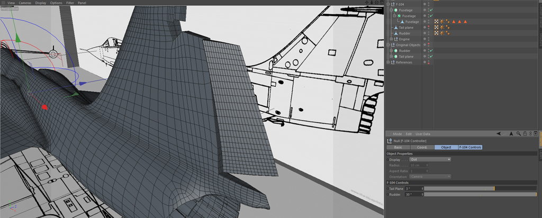Image resolution: width=542 pixels, height=218 pixels.
Task: Click the Original Objects null icon
Action: click(x=393, y=45)
